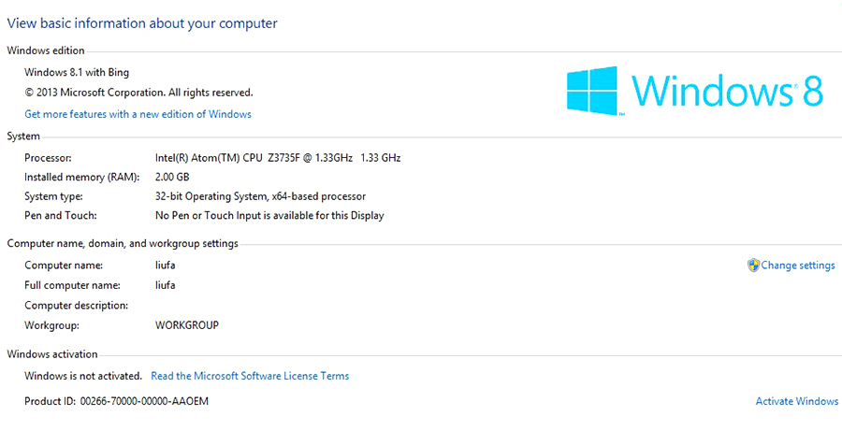The image size is (842, 445).
Task: Click the No Pen or Touch Input text
Action: pyautogui.click(x=269, y=215)
